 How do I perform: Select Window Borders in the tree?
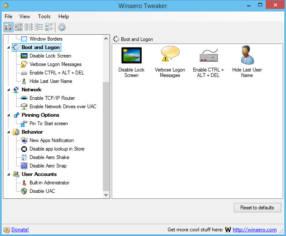pyautogui.click(x=46, y=39)
